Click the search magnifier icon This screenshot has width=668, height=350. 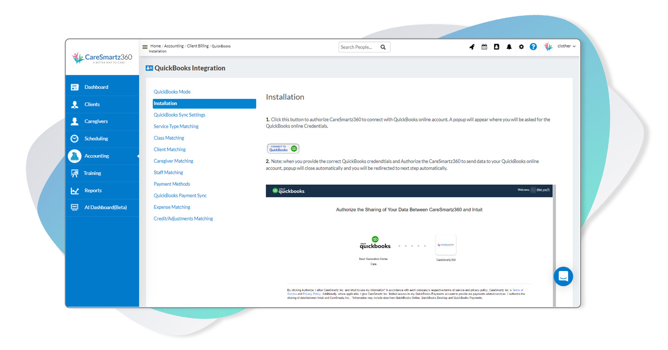[x=383, y=47]
